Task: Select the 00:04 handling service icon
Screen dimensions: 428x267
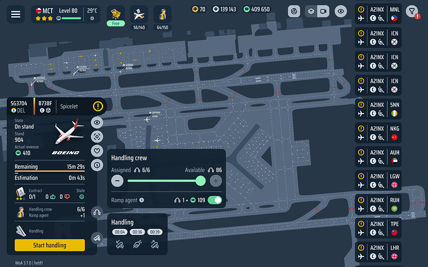Action: point(120,244)
